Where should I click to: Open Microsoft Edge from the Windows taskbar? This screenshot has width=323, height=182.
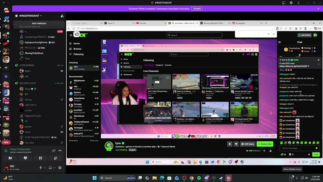pyautogui.click(x=162, y=178)
